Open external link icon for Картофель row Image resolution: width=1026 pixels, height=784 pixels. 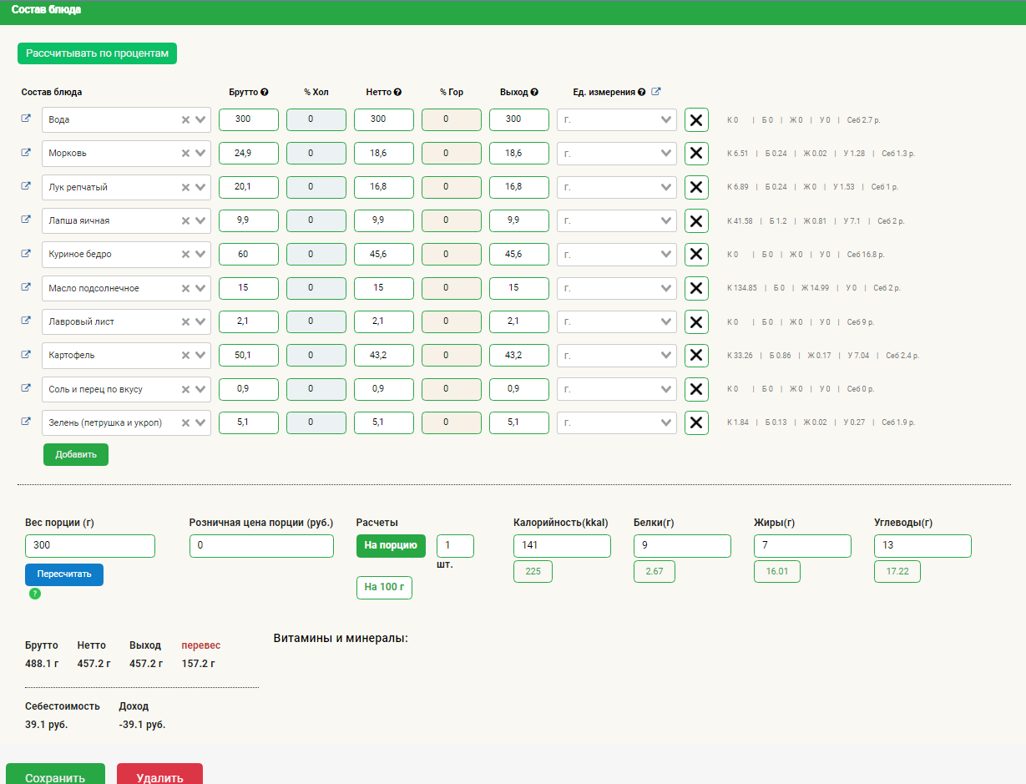(x=26, y=354)
